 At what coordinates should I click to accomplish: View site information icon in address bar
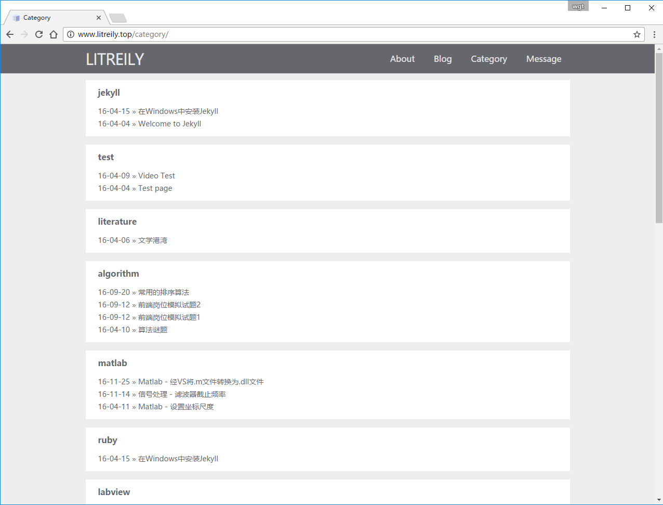pos(71,34)
